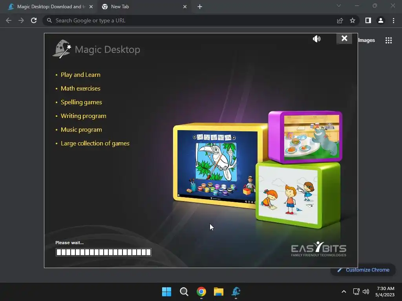Open the Google apps grid

click(x=388, y=40)
